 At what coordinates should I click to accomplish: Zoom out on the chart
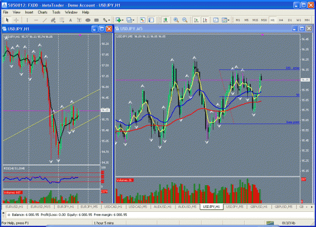185,20
